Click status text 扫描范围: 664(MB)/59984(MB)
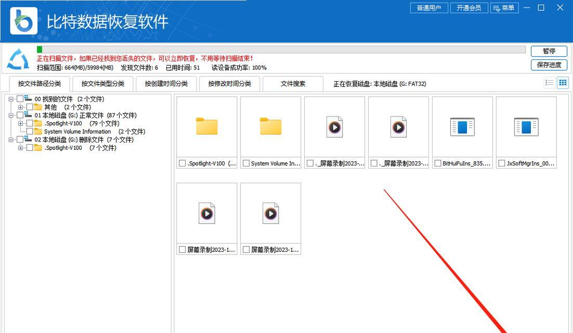Image resolution: width=573 pixels, height=333 pixels. click(75, 68)
